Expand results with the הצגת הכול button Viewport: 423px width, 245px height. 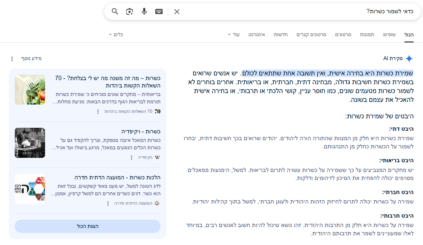pyautogui.click(x=87, y=226)
